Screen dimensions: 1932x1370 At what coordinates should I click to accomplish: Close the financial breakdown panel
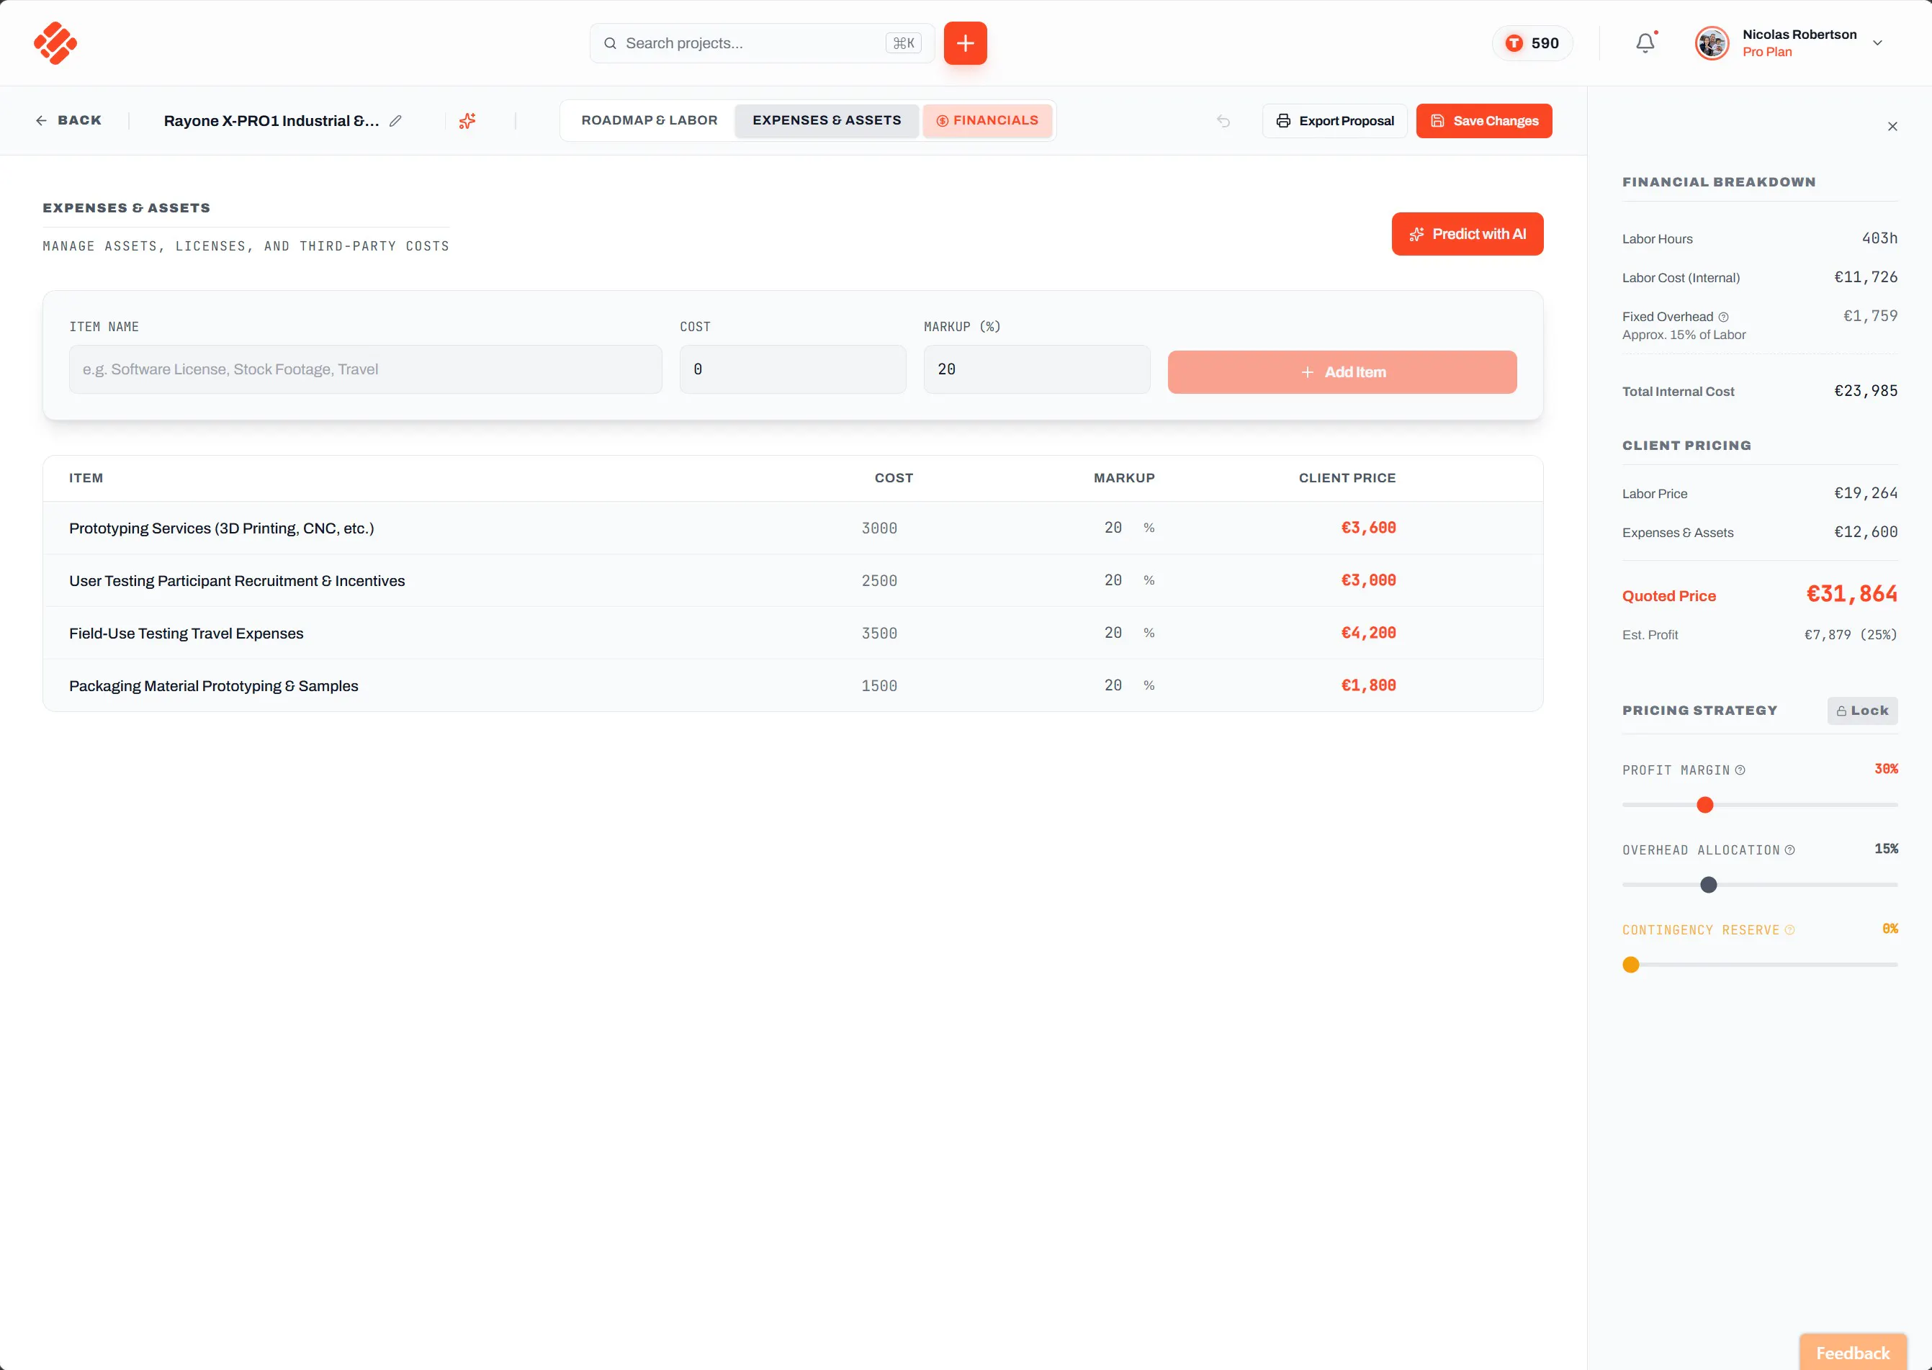tap(1892, 127)
